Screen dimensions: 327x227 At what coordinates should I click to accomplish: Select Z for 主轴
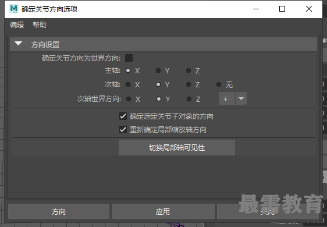point(189,70)
